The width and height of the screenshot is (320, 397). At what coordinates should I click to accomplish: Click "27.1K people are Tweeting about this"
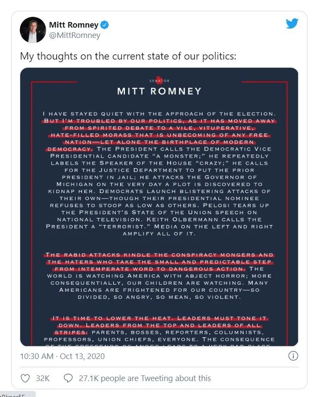(x=145, y=378)
